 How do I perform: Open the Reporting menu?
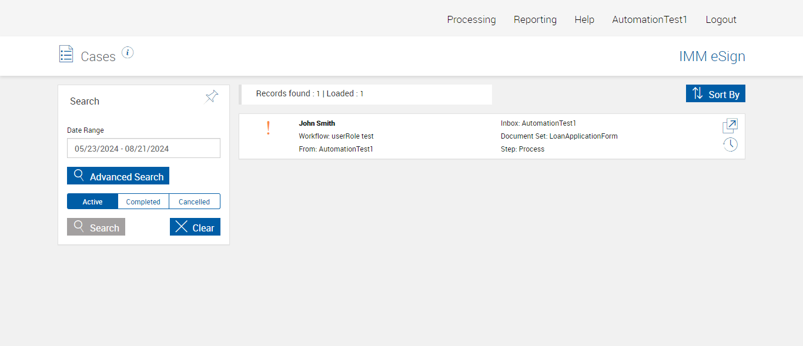coord(535,19)
